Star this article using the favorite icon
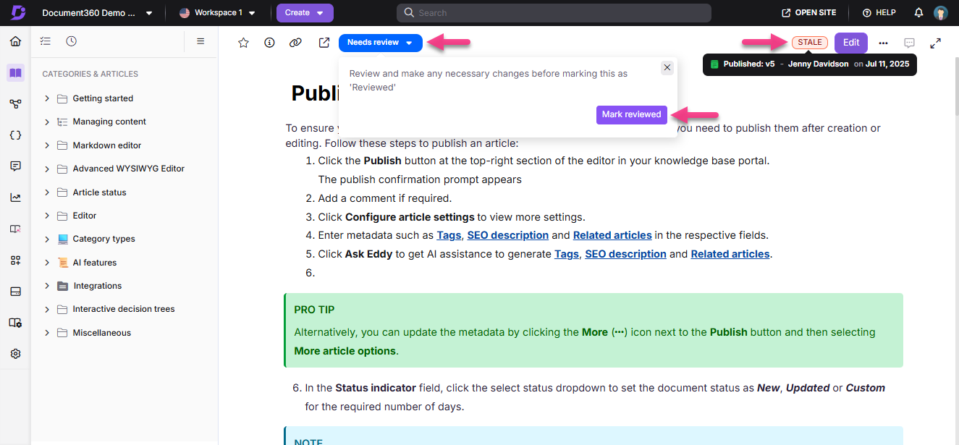This screenshot has height=445, width=959. point(243,42)
